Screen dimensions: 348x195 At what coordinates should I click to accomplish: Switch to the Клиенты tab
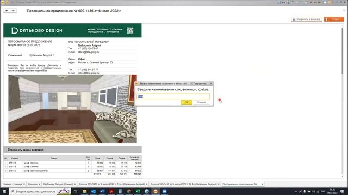(33, 184)
